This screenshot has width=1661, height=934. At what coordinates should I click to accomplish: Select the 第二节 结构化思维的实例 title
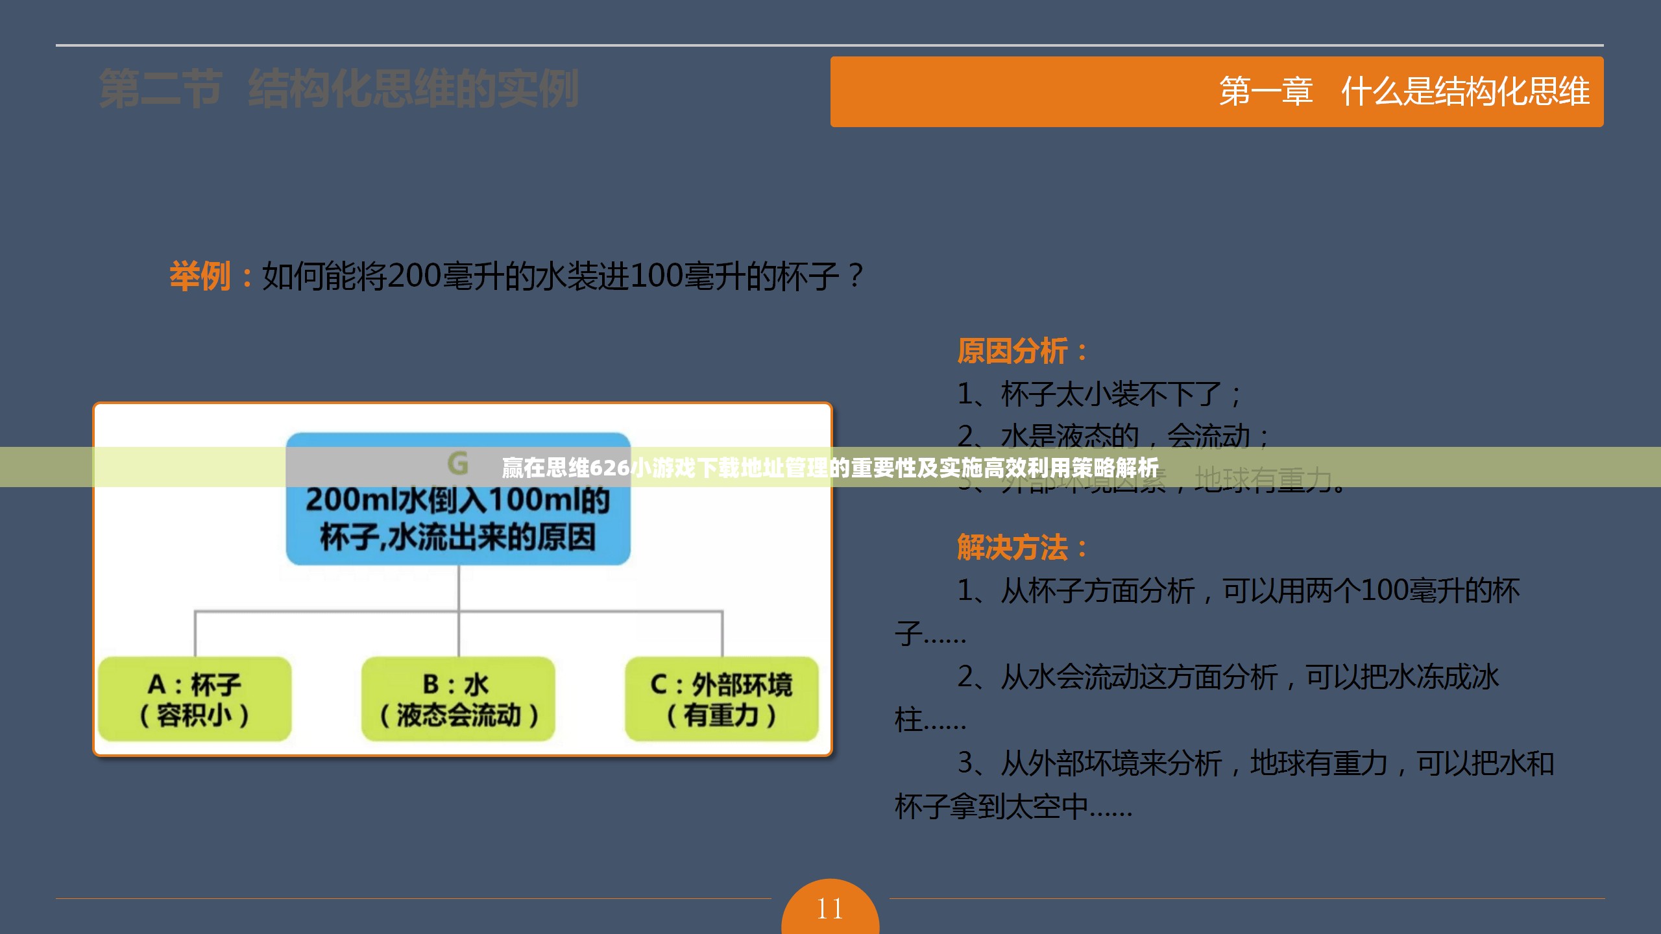point(337,90)
